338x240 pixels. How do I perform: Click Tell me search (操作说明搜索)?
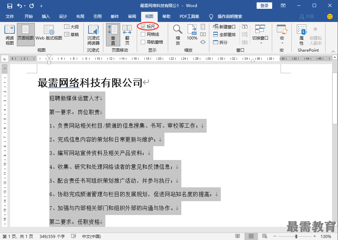point(226,17)
